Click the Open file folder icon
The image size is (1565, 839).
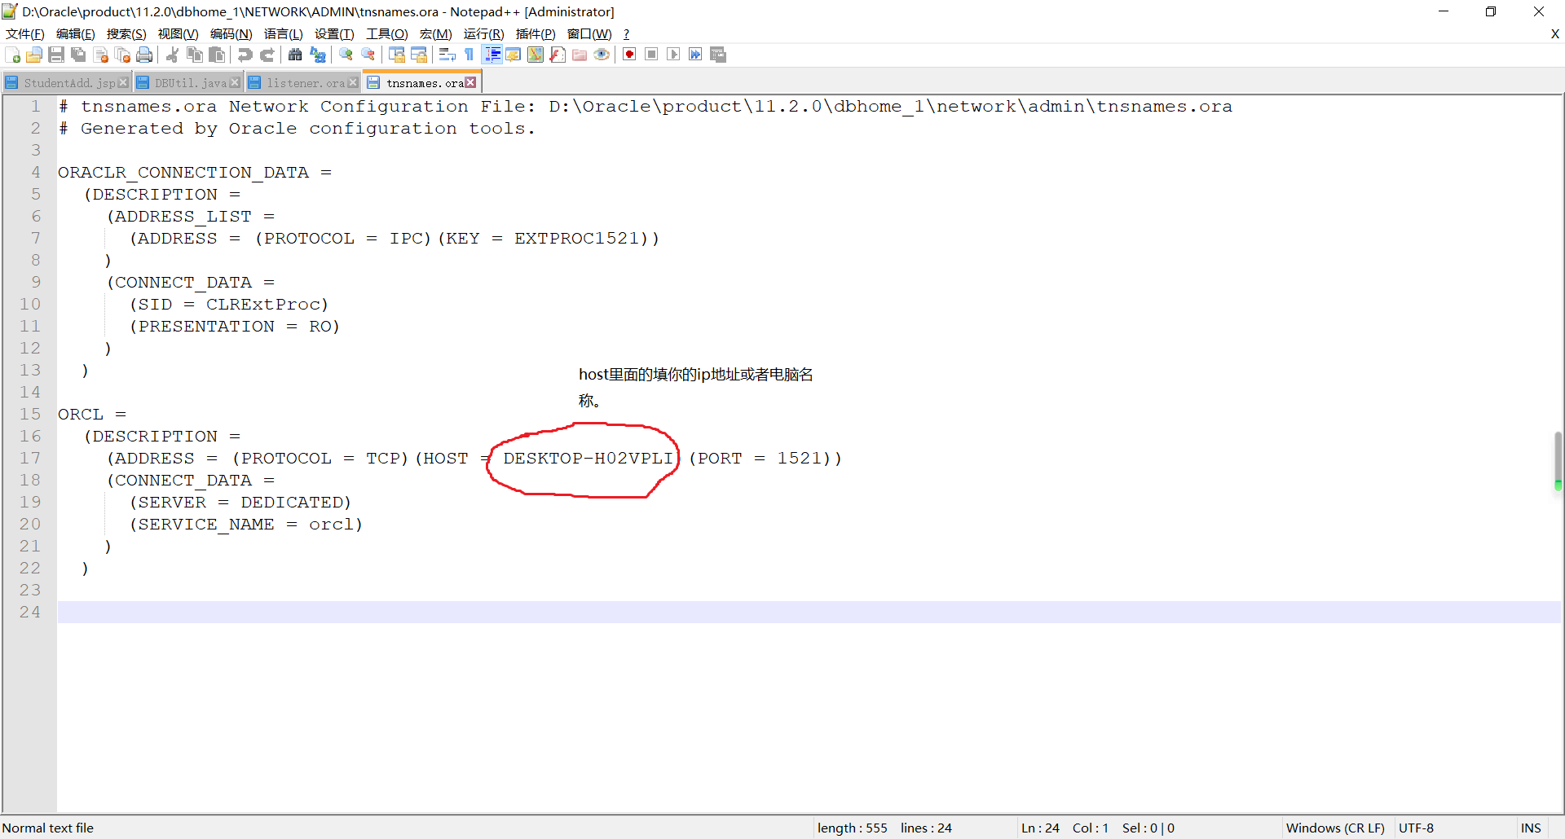pyautogui.click(x=34, y=55)
